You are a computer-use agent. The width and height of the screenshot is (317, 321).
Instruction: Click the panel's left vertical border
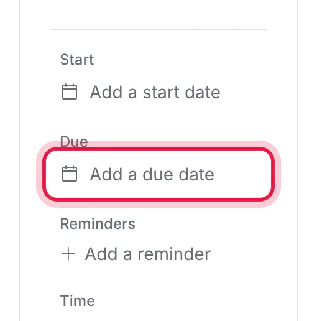tap(19, 160)
